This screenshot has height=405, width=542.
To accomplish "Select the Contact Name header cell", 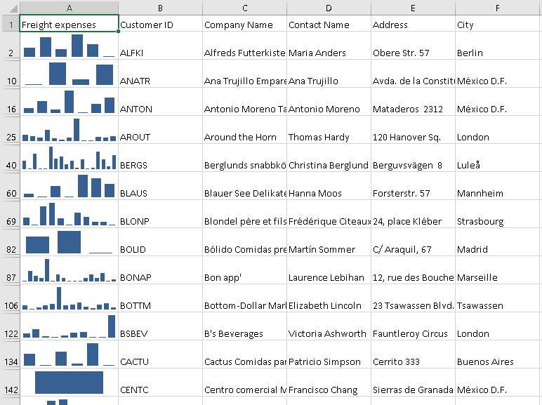I will pyautogui.click(x=329, y=25).
